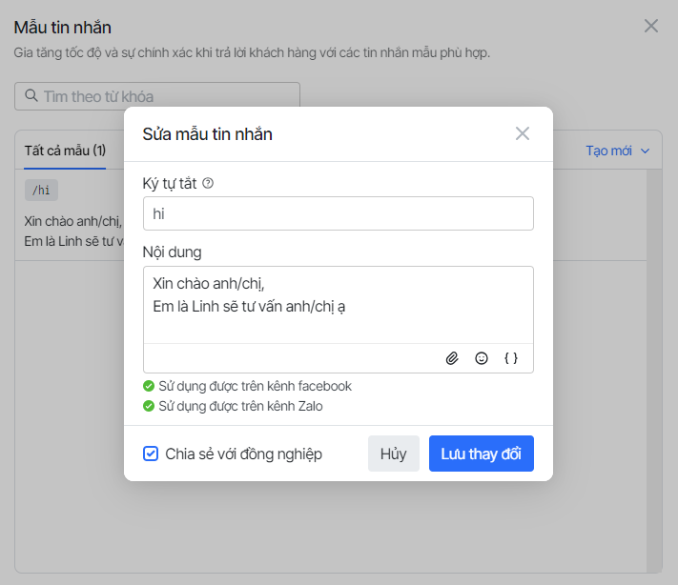Click the help icon beside Ký tự tắt
This screenshot has height=585, width=678.
coord(208,183)
